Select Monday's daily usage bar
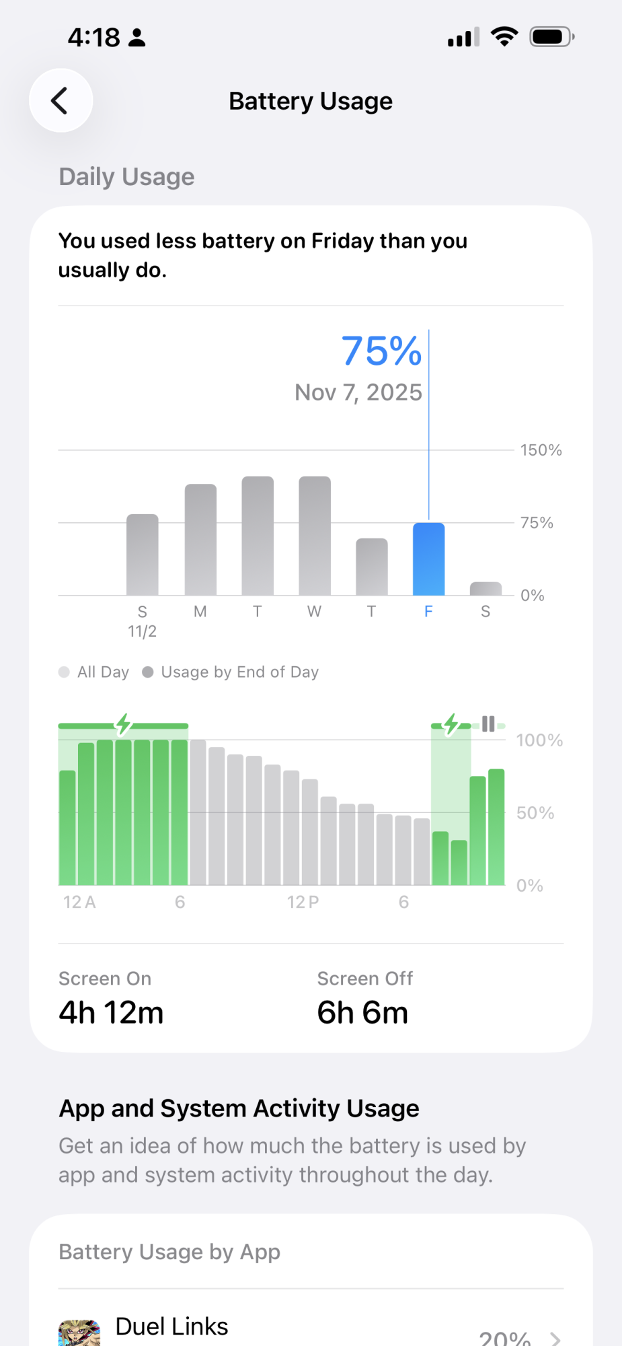This screenshot has width=622, height=1346. 200,540
